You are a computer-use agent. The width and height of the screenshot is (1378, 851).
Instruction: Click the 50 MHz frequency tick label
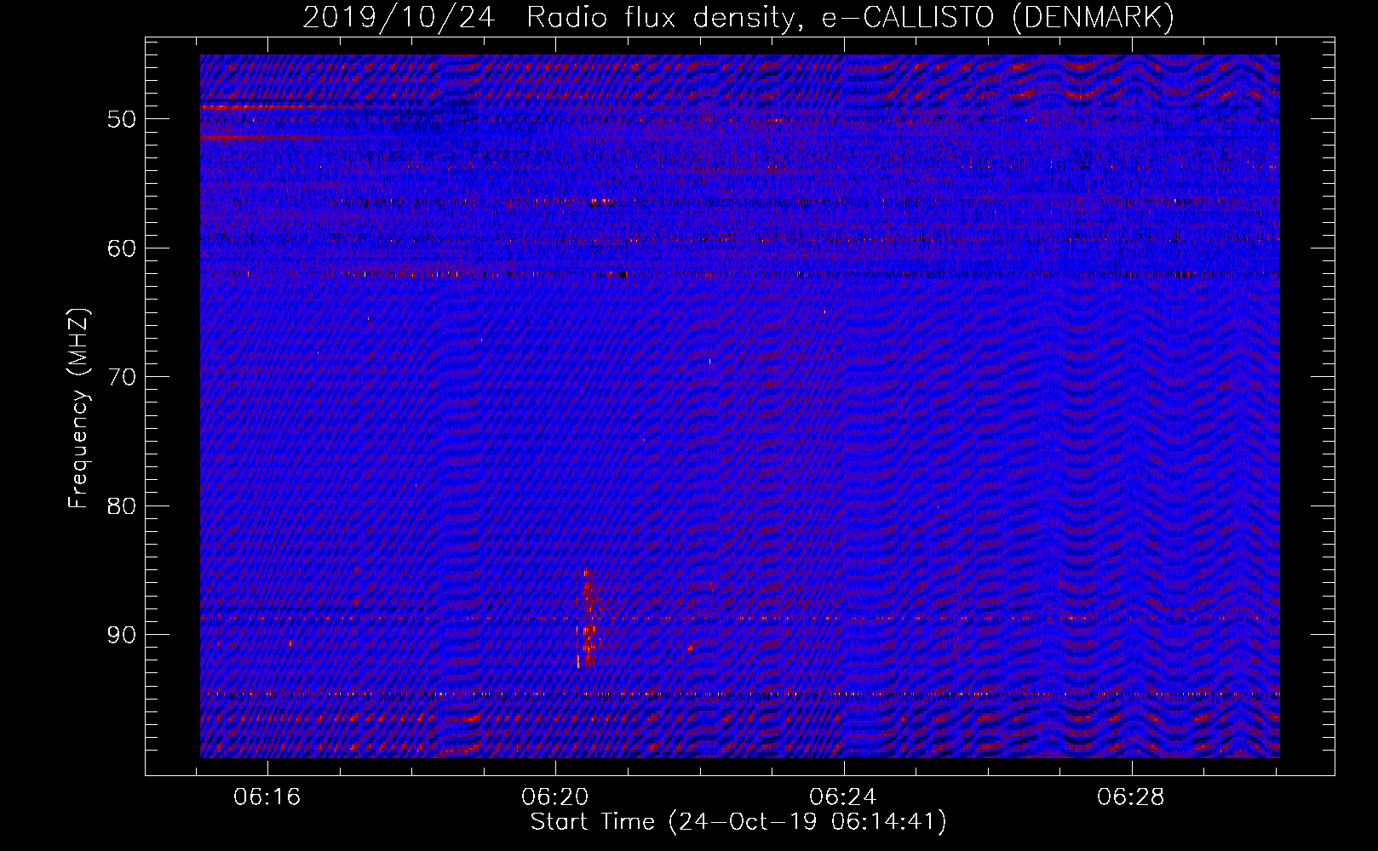(122, 119)
